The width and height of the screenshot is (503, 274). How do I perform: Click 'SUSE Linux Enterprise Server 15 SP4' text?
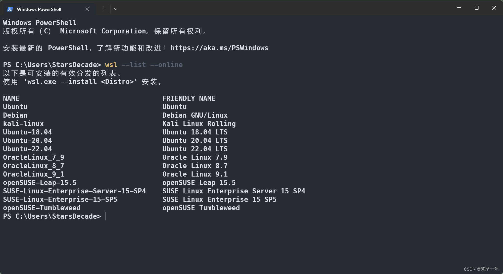[234, 191]
